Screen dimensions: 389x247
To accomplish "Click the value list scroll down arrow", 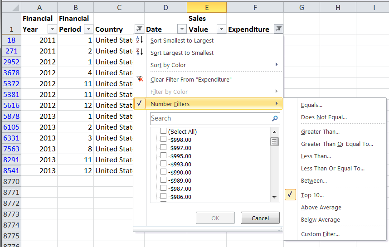I will (274, 197).
